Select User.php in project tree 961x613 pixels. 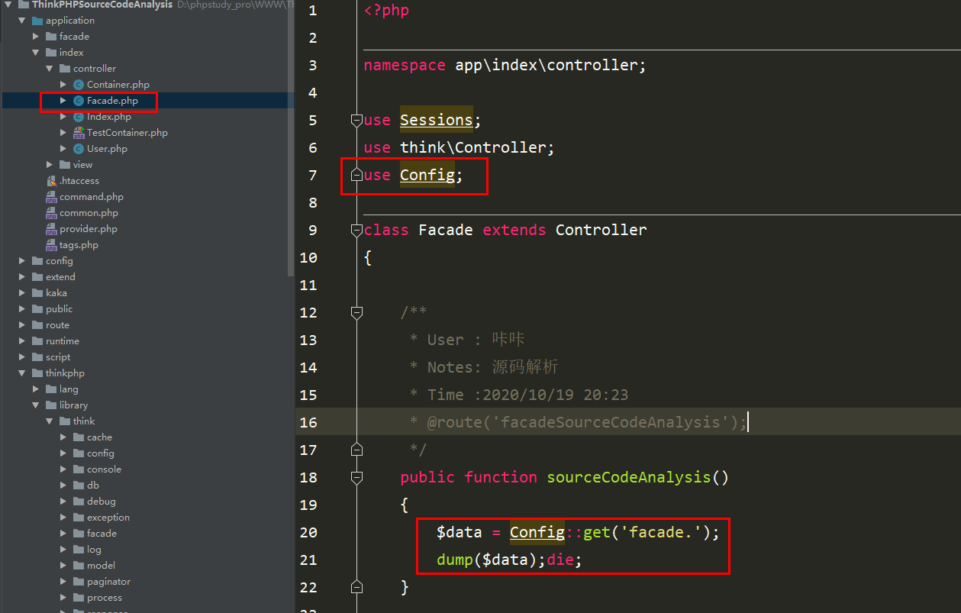coord(107,149)
